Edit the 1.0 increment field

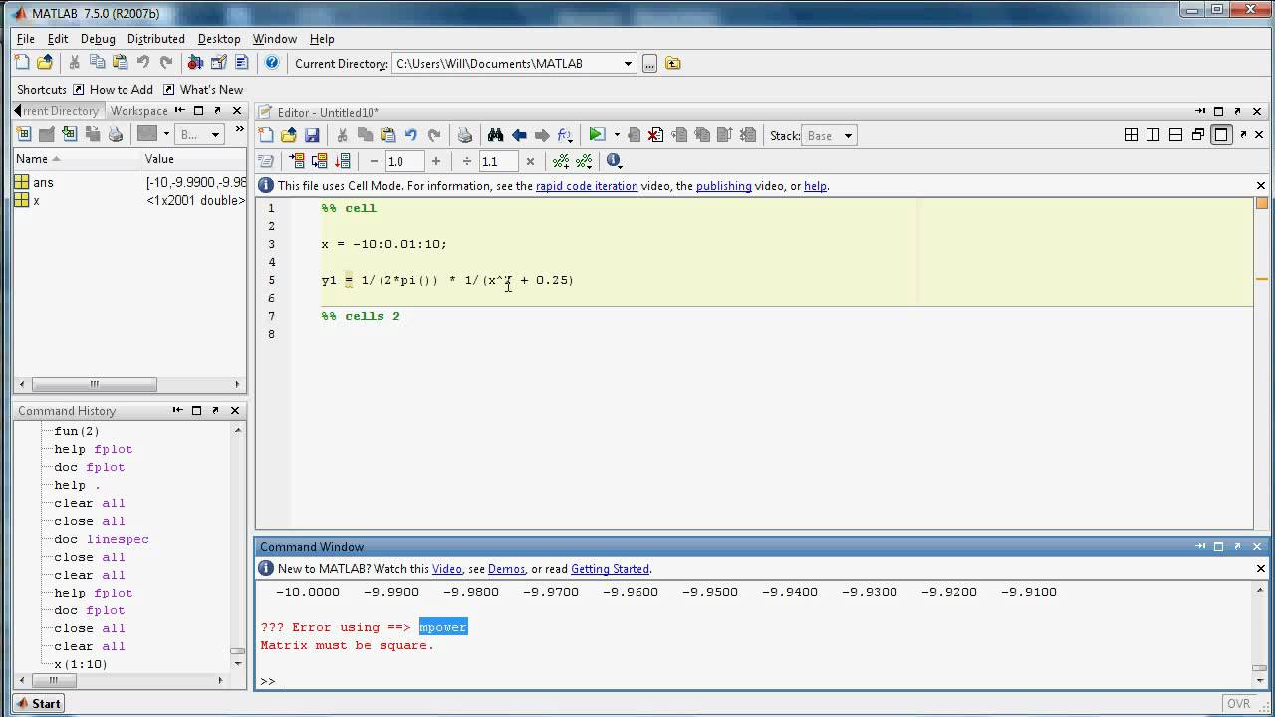point(404,161)
